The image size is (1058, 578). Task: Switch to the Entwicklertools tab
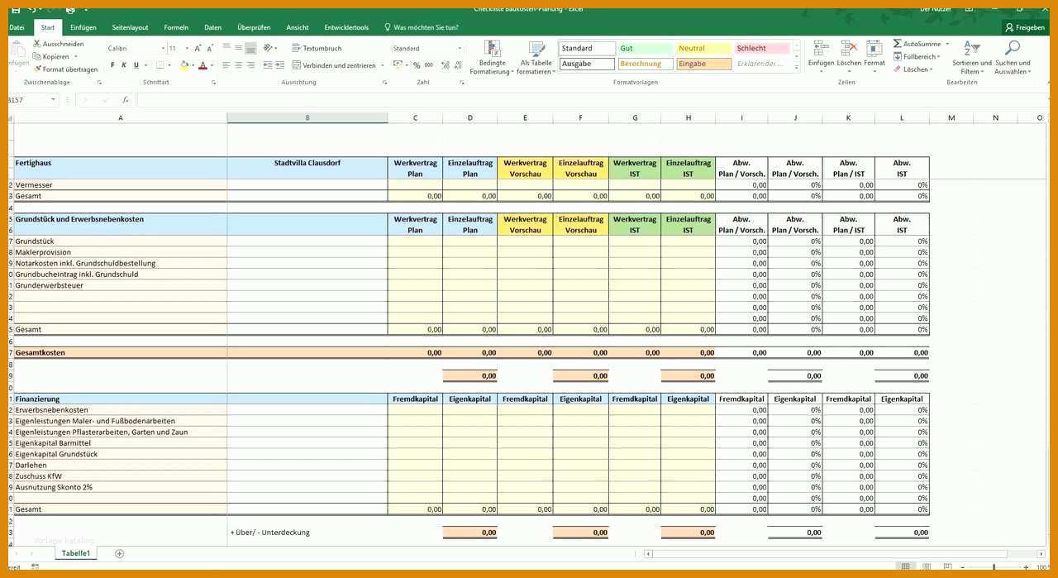346,27
